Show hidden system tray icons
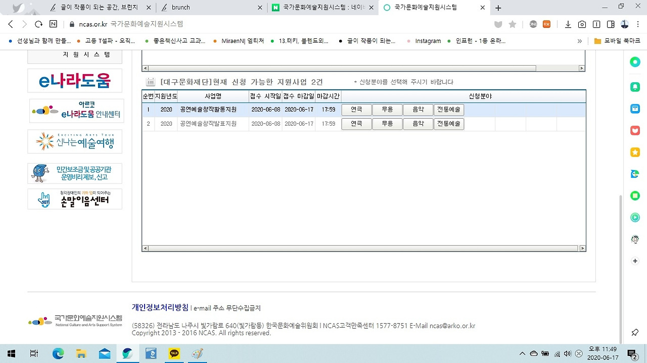Image resolution: width=647 pixels, height=363 pixels. click(522, 353)
